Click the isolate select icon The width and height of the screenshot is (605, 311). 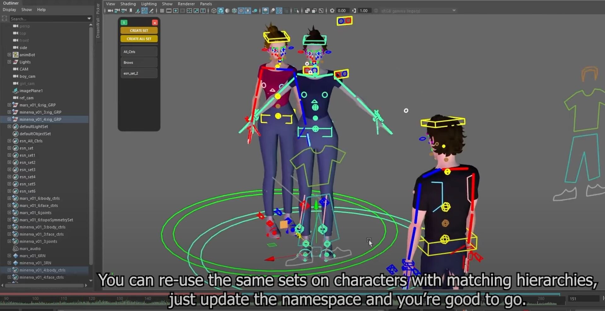coord(297,11)
